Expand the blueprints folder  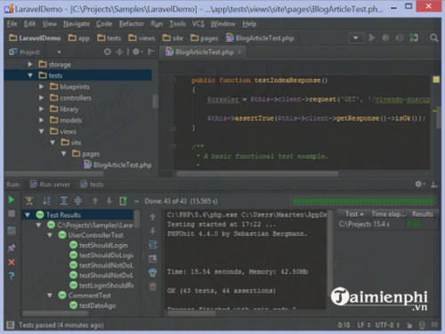41,86
